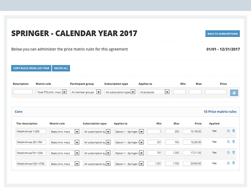This screenshot has height=192, width=251.
Task: Click the Springer - Calendar Year 2017 heading
Action: click(x=74, y=33)
